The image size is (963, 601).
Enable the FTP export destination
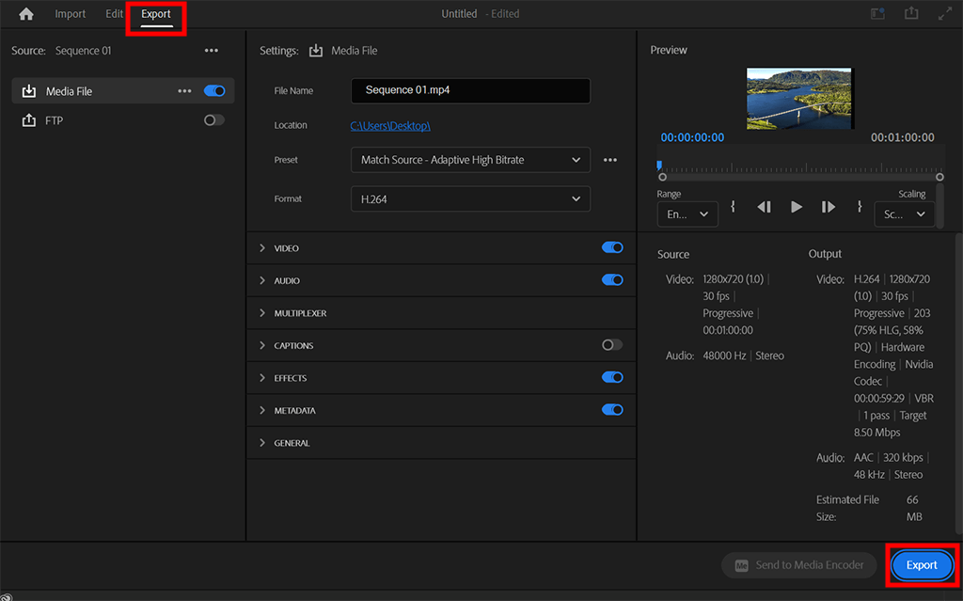214,119
